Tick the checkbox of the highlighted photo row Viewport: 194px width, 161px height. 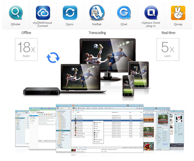coord(73,120)
